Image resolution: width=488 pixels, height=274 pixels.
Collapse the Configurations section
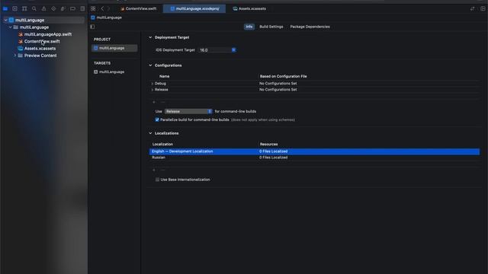[150, 65]
